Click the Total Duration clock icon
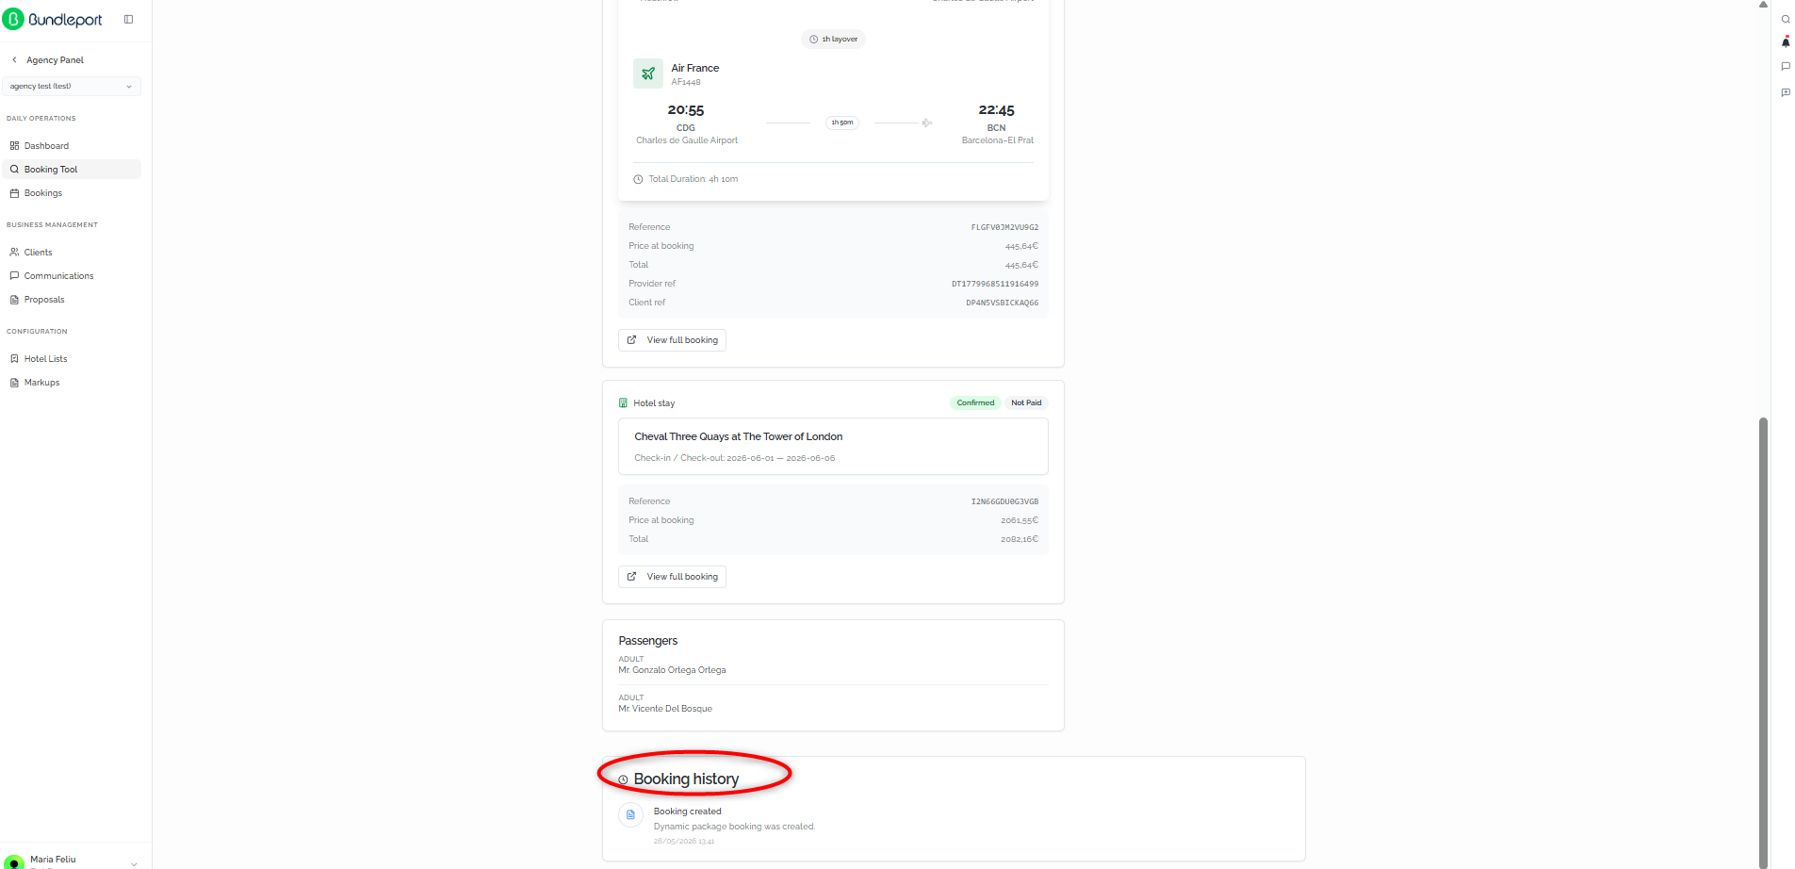 pos(638,179)
